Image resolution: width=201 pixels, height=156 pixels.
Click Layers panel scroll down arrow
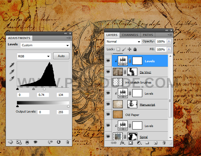coord(170,138)
